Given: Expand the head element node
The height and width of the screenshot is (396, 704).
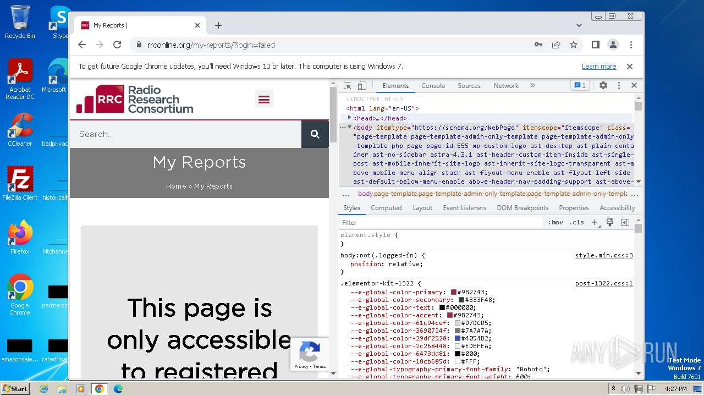Looking at the screenshot, I should [349, 118].
